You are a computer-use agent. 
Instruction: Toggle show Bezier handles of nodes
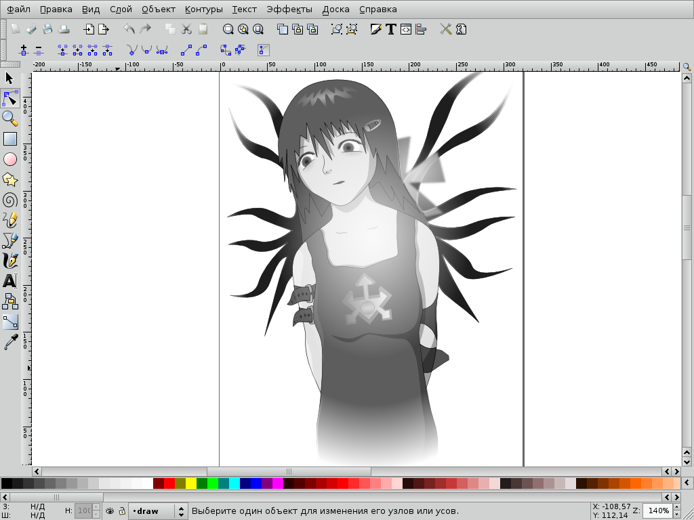(264, 50)
